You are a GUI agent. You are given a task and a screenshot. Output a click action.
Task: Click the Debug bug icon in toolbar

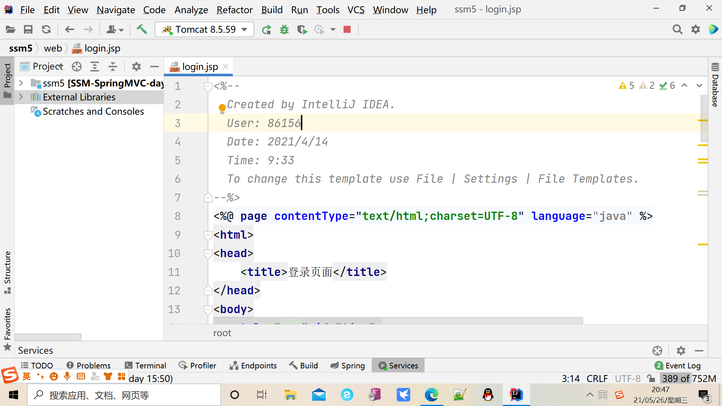click(284, 29)
